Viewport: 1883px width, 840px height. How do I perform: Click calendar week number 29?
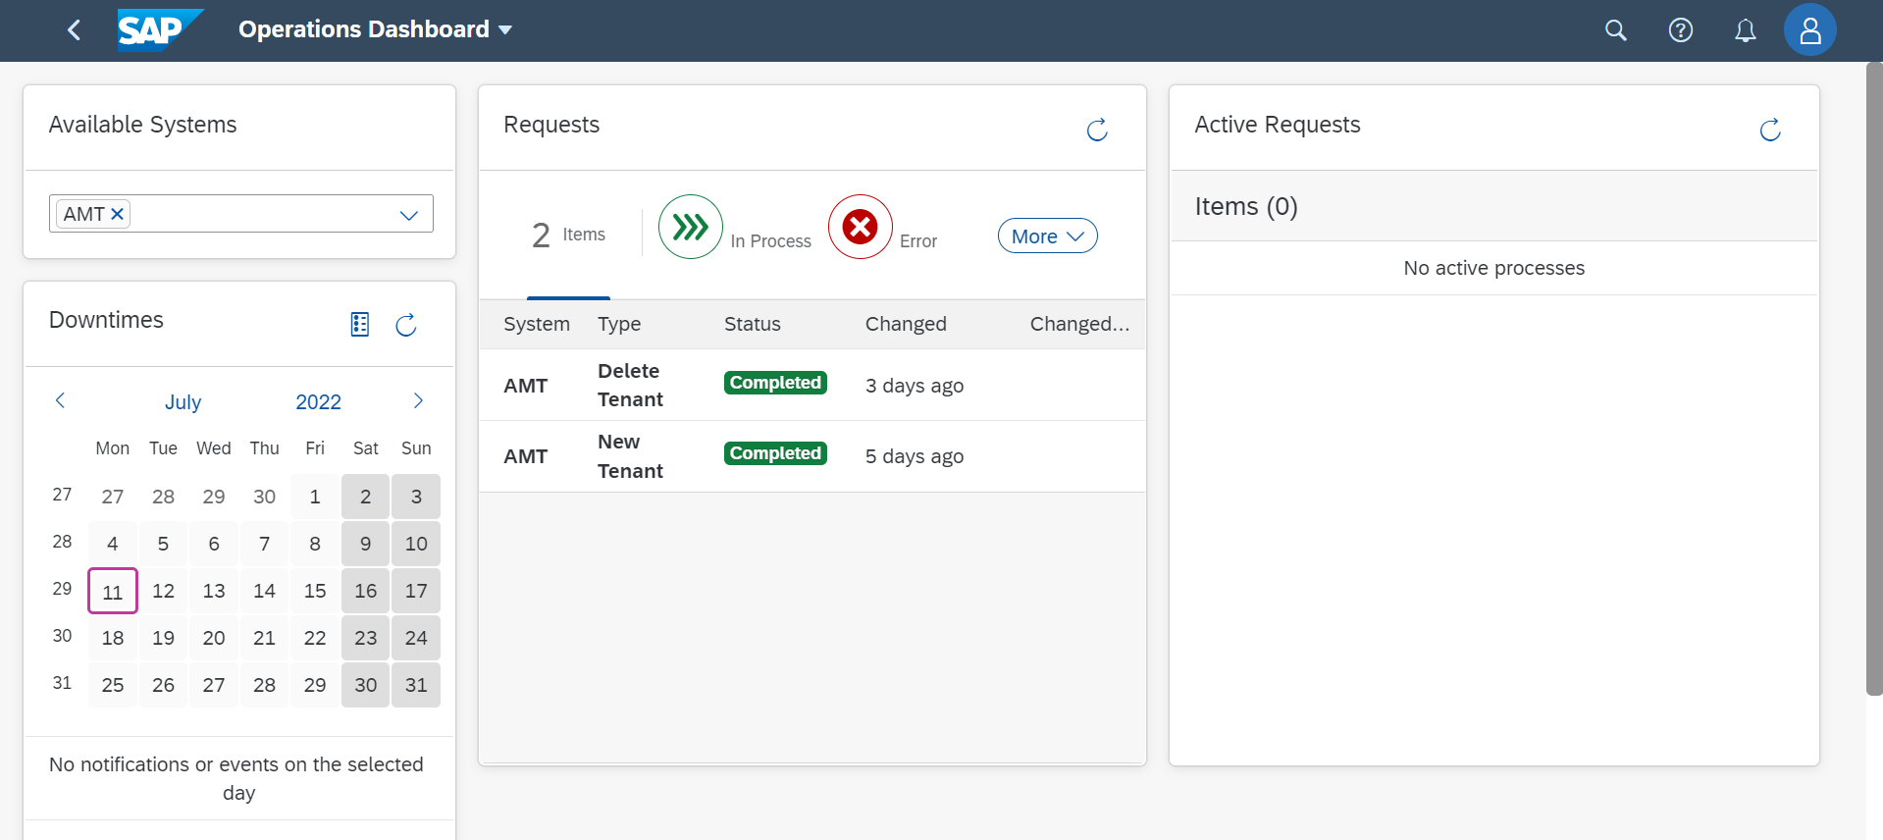pos(62,589)
